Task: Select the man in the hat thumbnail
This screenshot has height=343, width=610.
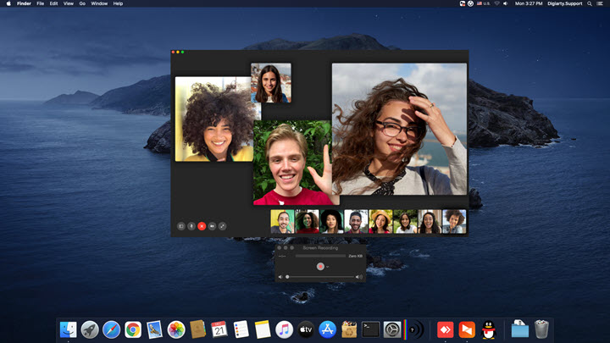Action: pyautogui.click(x=381, y=222)
